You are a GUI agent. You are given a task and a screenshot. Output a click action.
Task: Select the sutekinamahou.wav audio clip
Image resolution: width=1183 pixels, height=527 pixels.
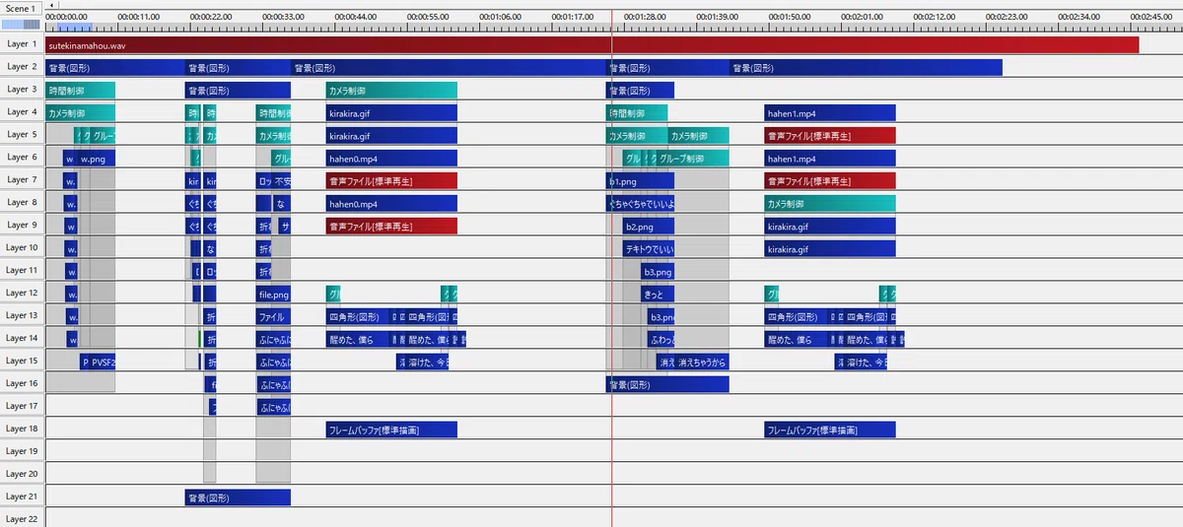pos(592,45)
